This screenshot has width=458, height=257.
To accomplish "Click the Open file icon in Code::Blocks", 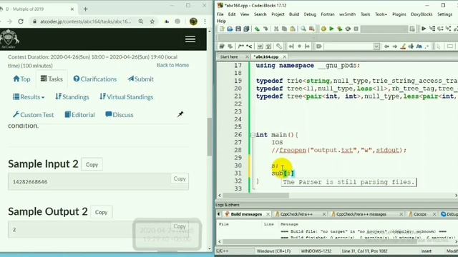I will 230,29.
